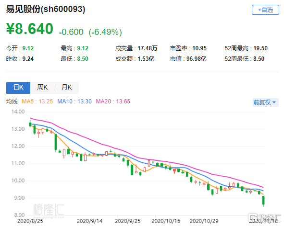The image size is (284, 226).
Task: Click the 市值 value 96.98亿
Action: point(197,59)
